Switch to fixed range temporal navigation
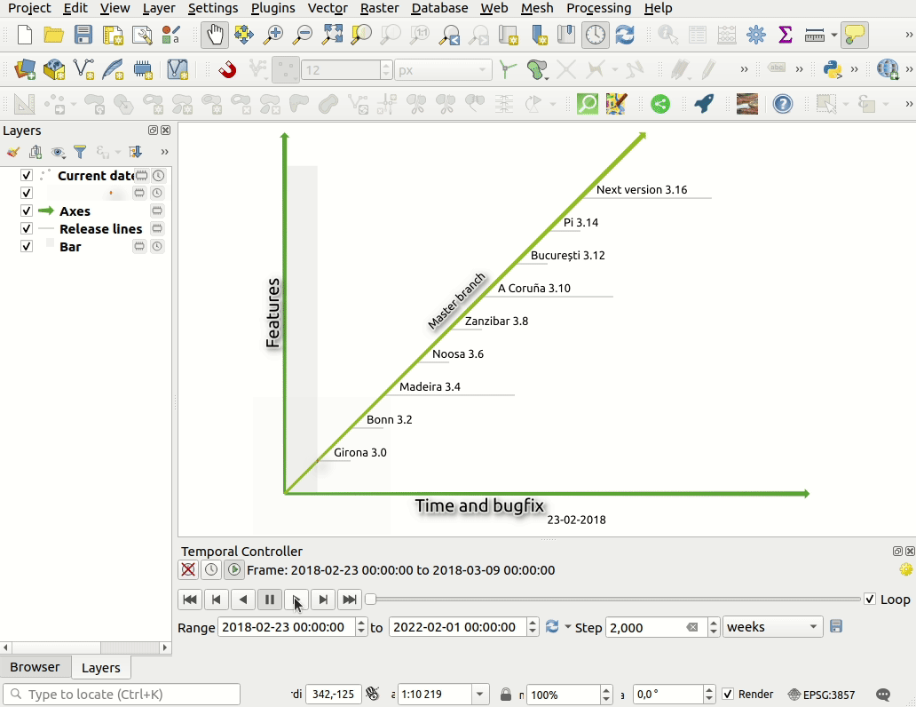This screenshot has width=916, height=707. (211, 569)
